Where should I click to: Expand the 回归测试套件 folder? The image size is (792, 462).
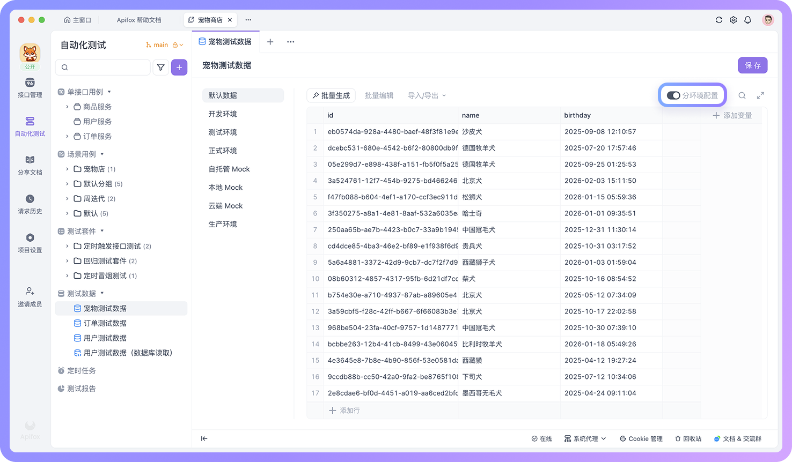click(x=67, y=261)
